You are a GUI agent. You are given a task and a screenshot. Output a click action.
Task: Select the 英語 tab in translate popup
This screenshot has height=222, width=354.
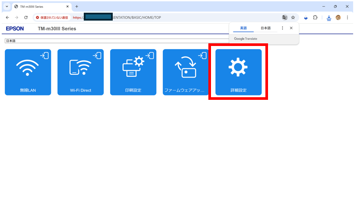[243, 28]
